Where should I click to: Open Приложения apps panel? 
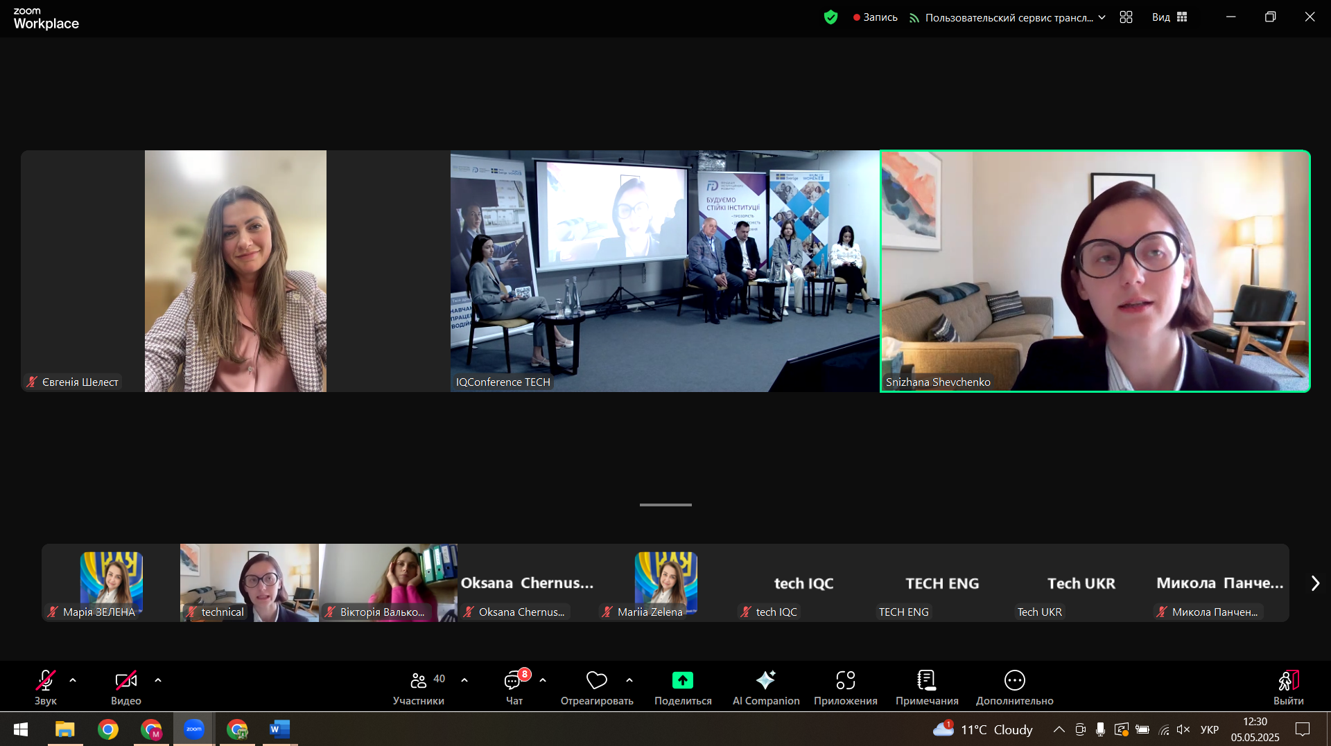click(x=846, y=687)
